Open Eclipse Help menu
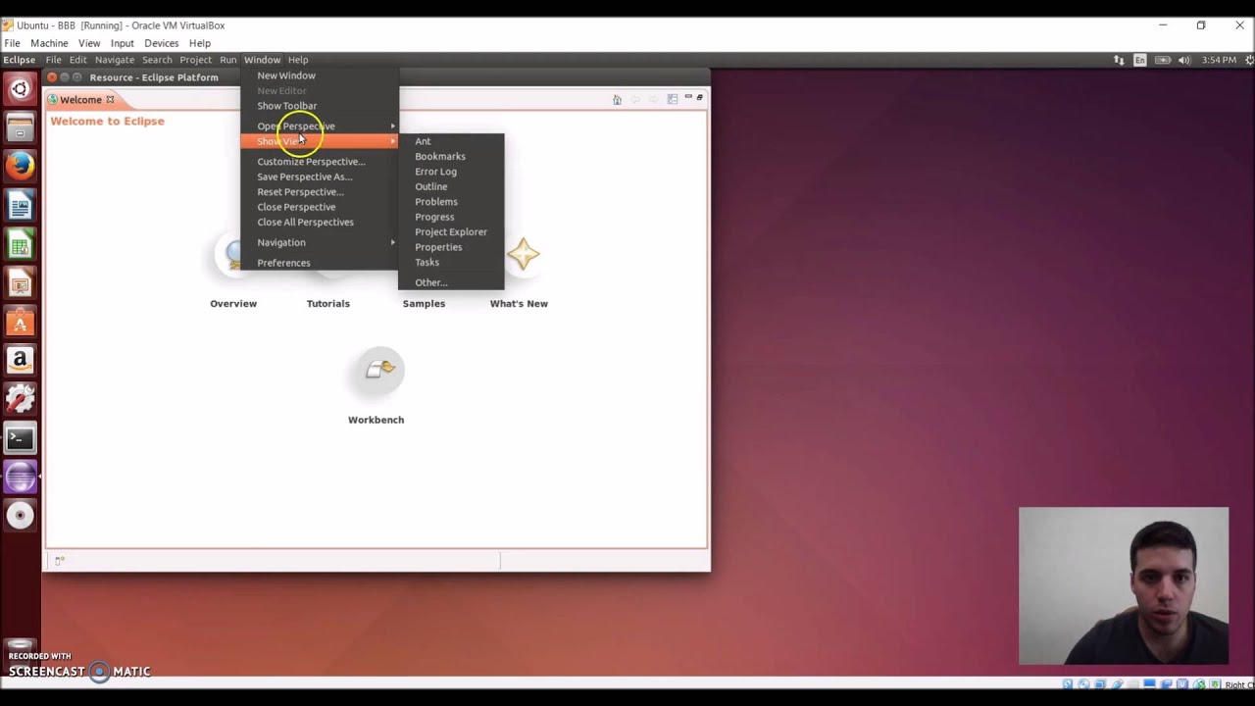 point(297,60)
